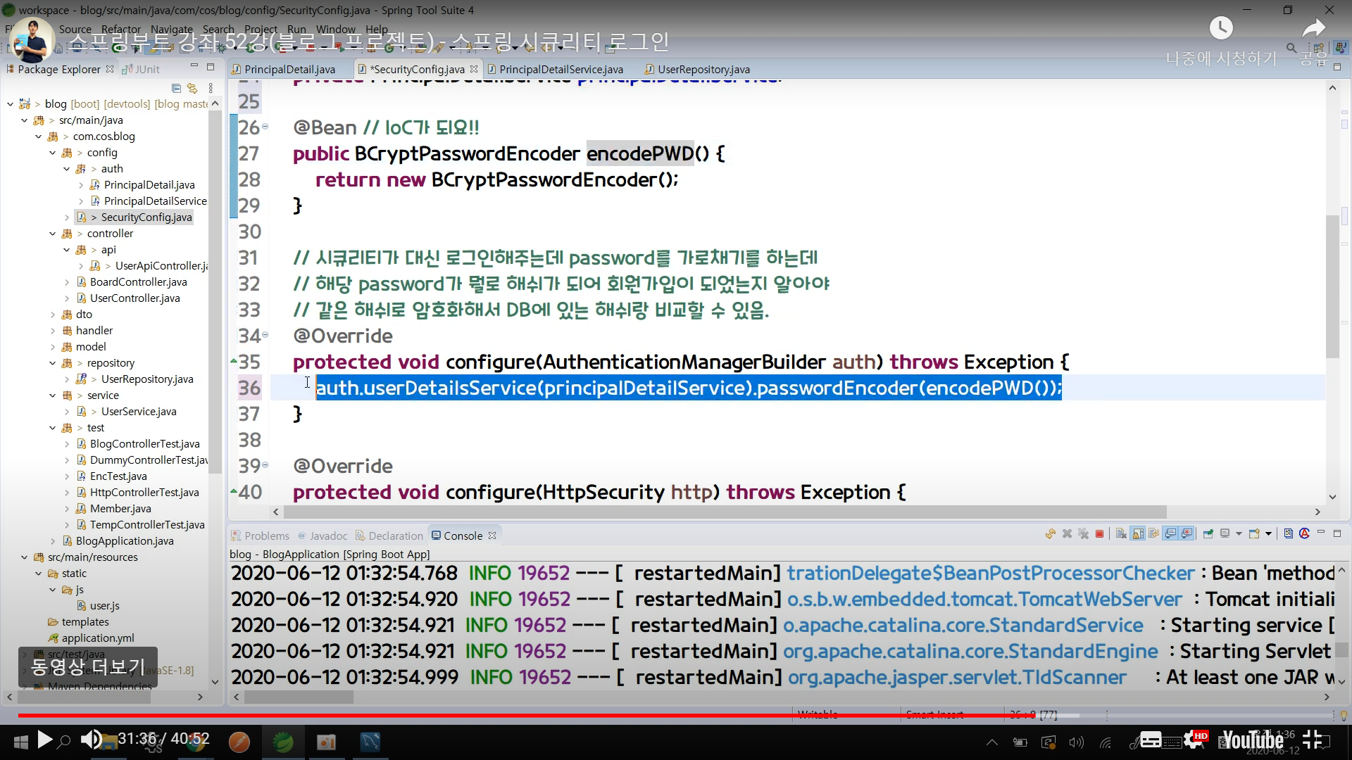Open the Navigate menu

pos(171,29)
